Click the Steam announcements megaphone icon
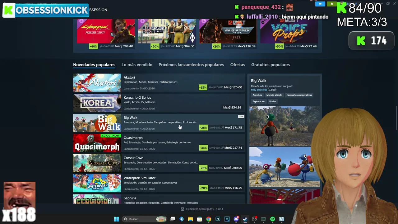 click(x=320, y=4)
